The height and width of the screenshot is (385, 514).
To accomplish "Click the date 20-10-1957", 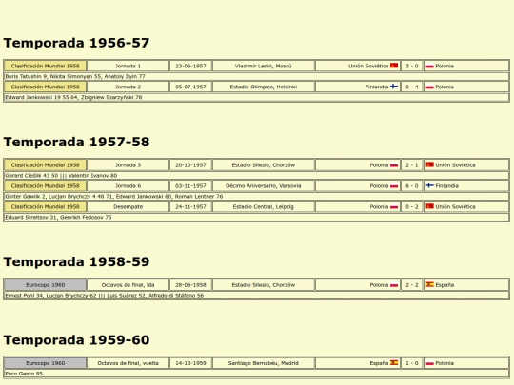I will (190, 165).
